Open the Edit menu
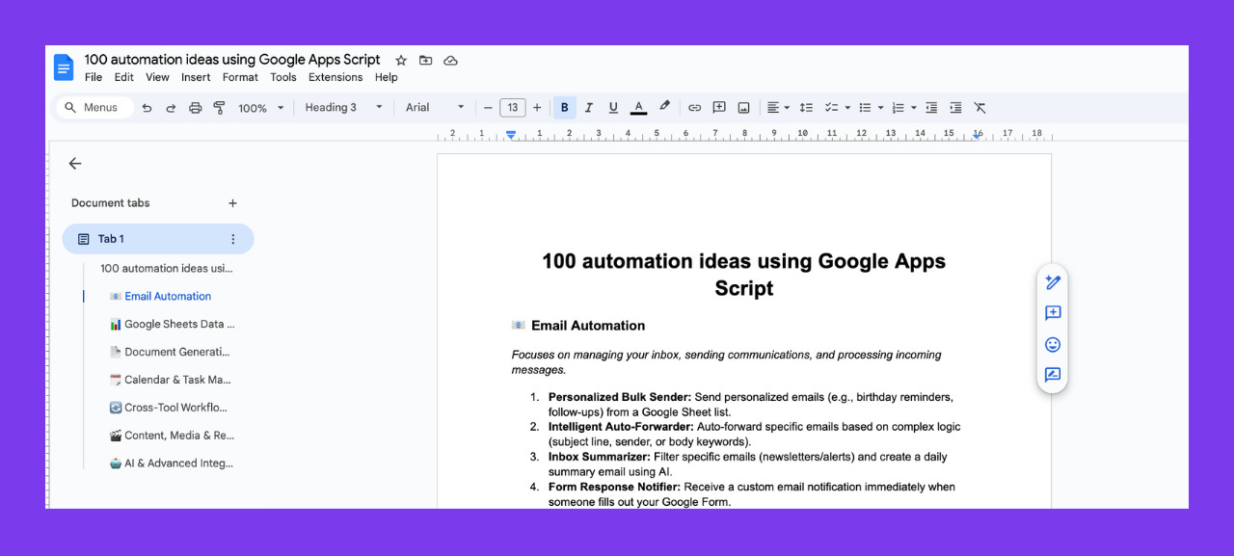The width and height of the screenshot is (1234, 556). point(124,77)
